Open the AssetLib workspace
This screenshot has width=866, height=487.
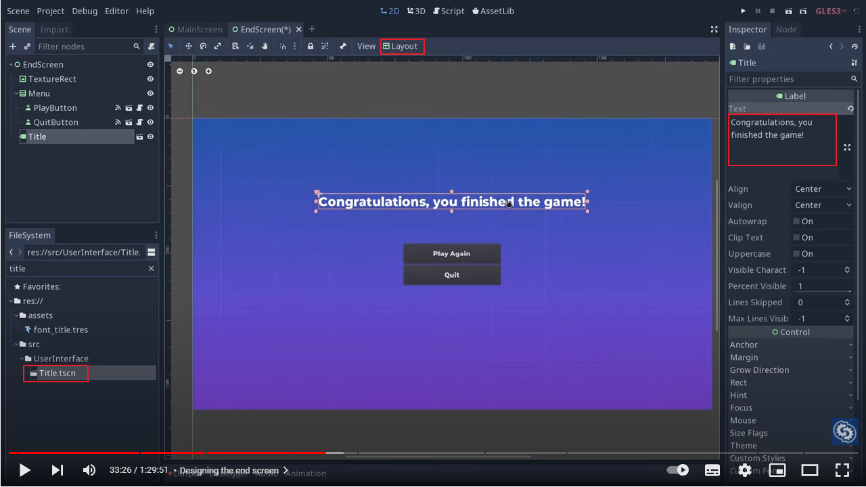[x=493, y=11]
